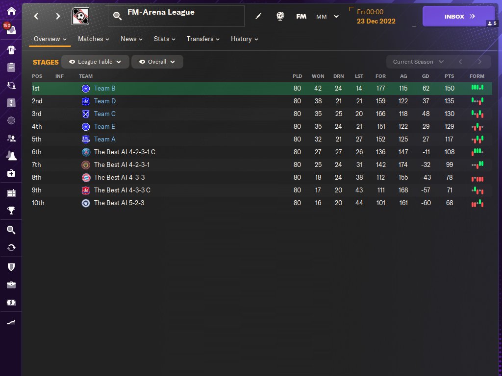Viewport: 502px width, 376px height.
Task: Open the History tab menu
Action: click(244, 39)
